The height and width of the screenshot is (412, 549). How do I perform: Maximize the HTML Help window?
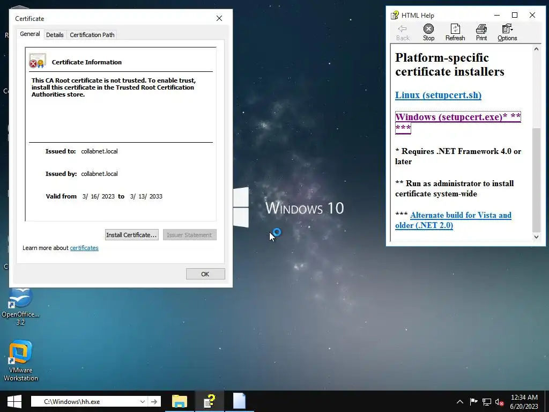click(x=514, y=15)
